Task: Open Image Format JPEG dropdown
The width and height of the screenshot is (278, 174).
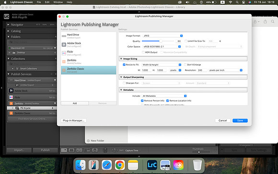Action: [162, 36]
